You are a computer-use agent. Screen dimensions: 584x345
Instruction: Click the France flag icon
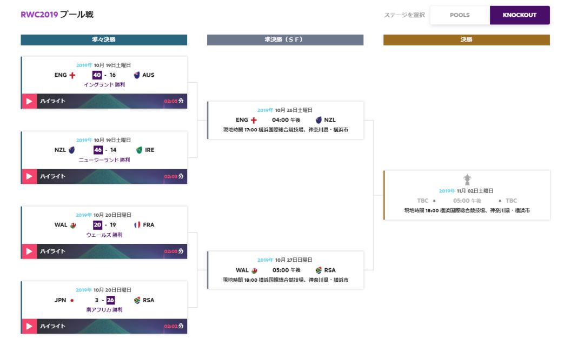pos(137,224)
